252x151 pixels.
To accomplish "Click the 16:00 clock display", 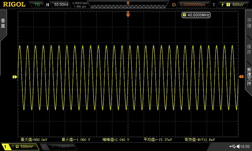I will click(x=245, y=146).
